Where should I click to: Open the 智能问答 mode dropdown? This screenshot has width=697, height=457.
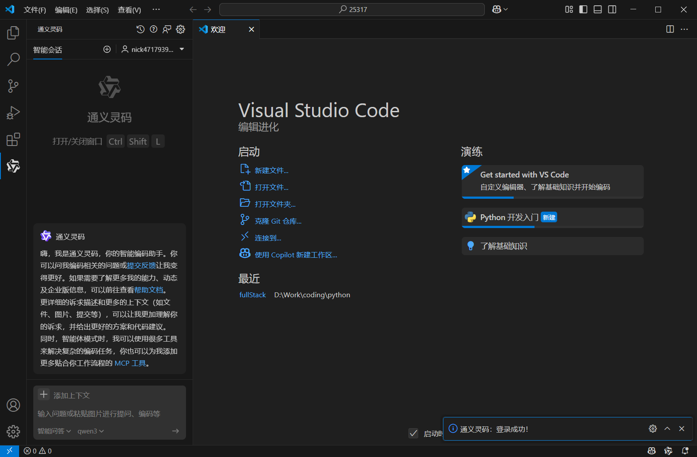tap(54, 431)
